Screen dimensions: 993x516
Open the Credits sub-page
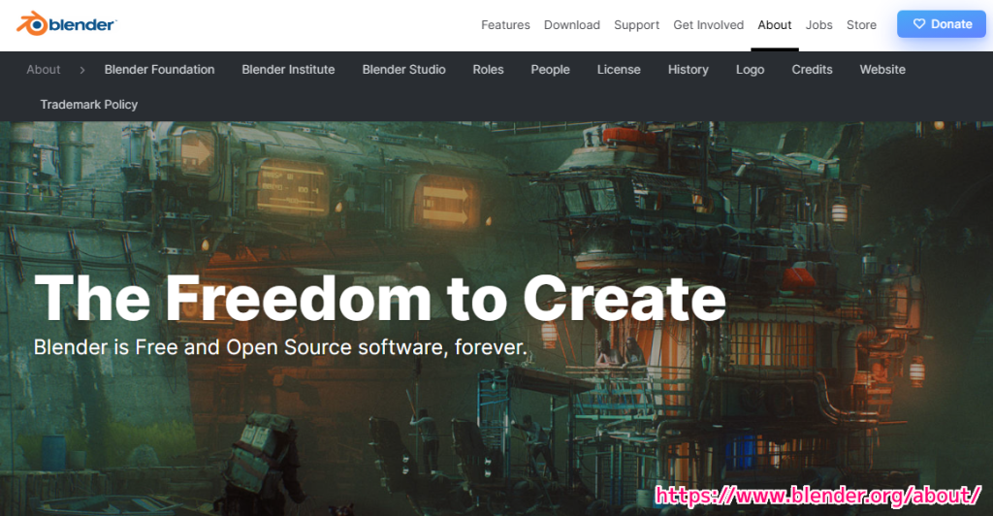click(x=812, y=70)
